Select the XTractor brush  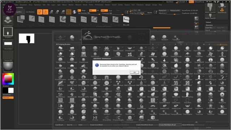[95, 118]
